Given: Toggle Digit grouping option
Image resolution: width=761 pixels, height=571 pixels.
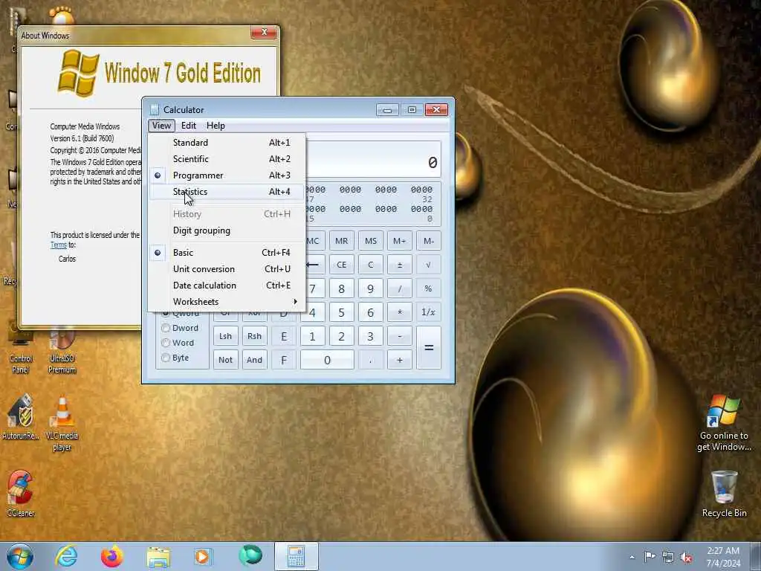Looking at the screenshot, I should (x=227, y=230).
